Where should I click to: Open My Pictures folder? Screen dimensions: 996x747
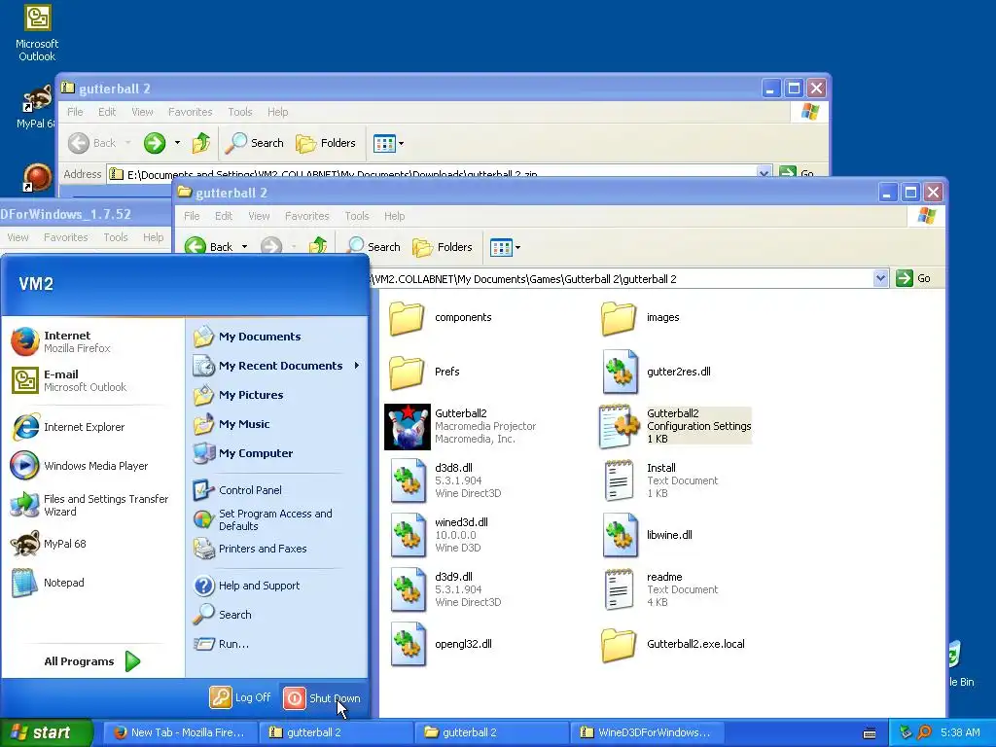pyautogui.click(x=238, y=395)
